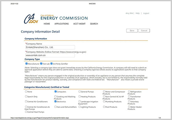Check Central Air Conditioners & Heat Pumps

26,107
